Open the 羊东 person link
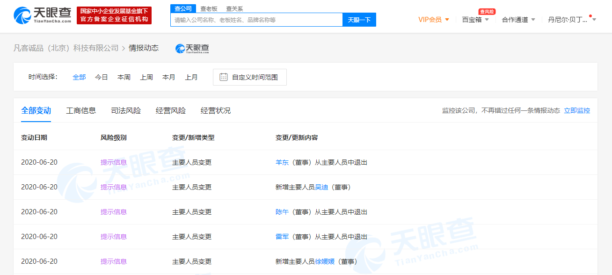 (282, 162)
